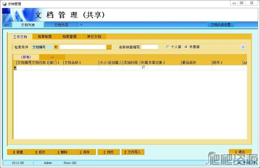
Task: Click the 最后修改 column header
Action: coord(197,63)
